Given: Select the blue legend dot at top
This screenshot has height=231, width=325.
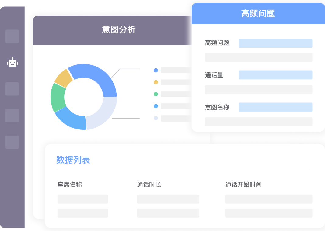Looking at the screenshot, I should coord(156,70).
